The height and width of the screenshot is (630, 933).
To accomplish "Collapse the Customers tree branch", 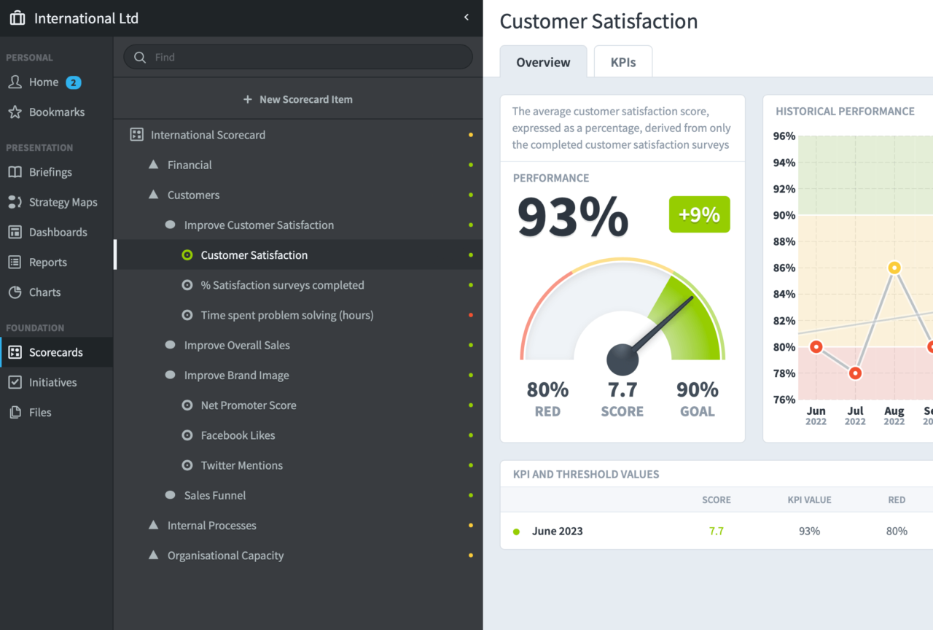I will [x=153, y=195].
